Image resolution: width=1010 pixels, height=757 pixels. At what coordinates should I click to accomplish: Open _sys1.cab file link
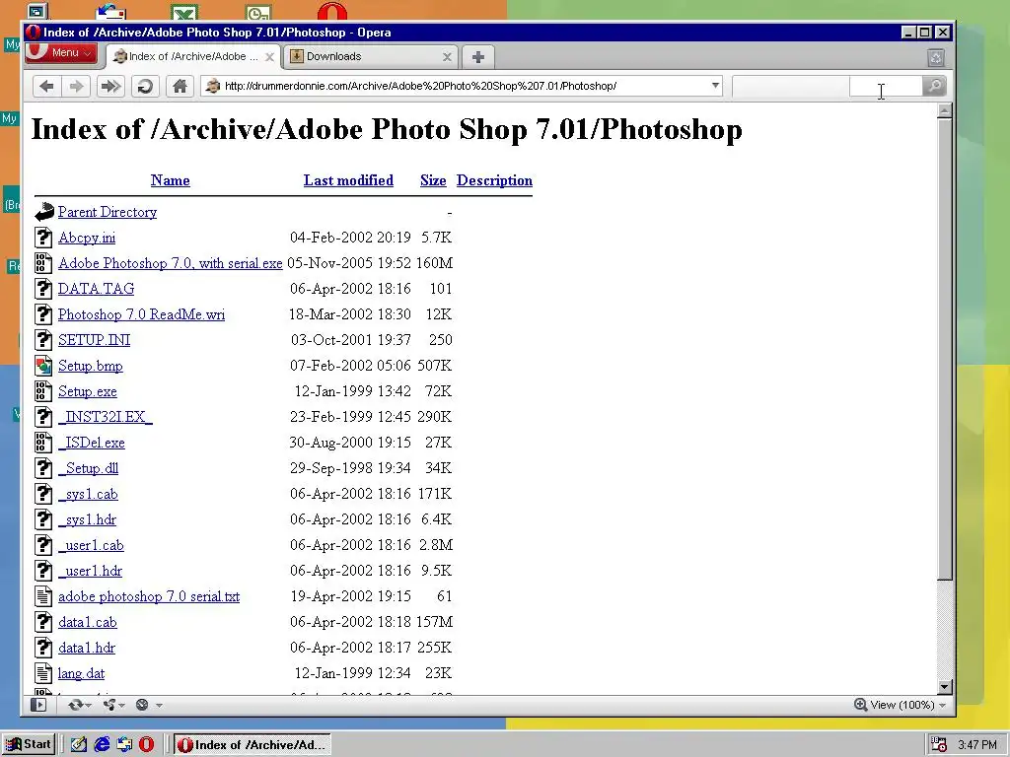pyautogui.click(x=88, y=495)
